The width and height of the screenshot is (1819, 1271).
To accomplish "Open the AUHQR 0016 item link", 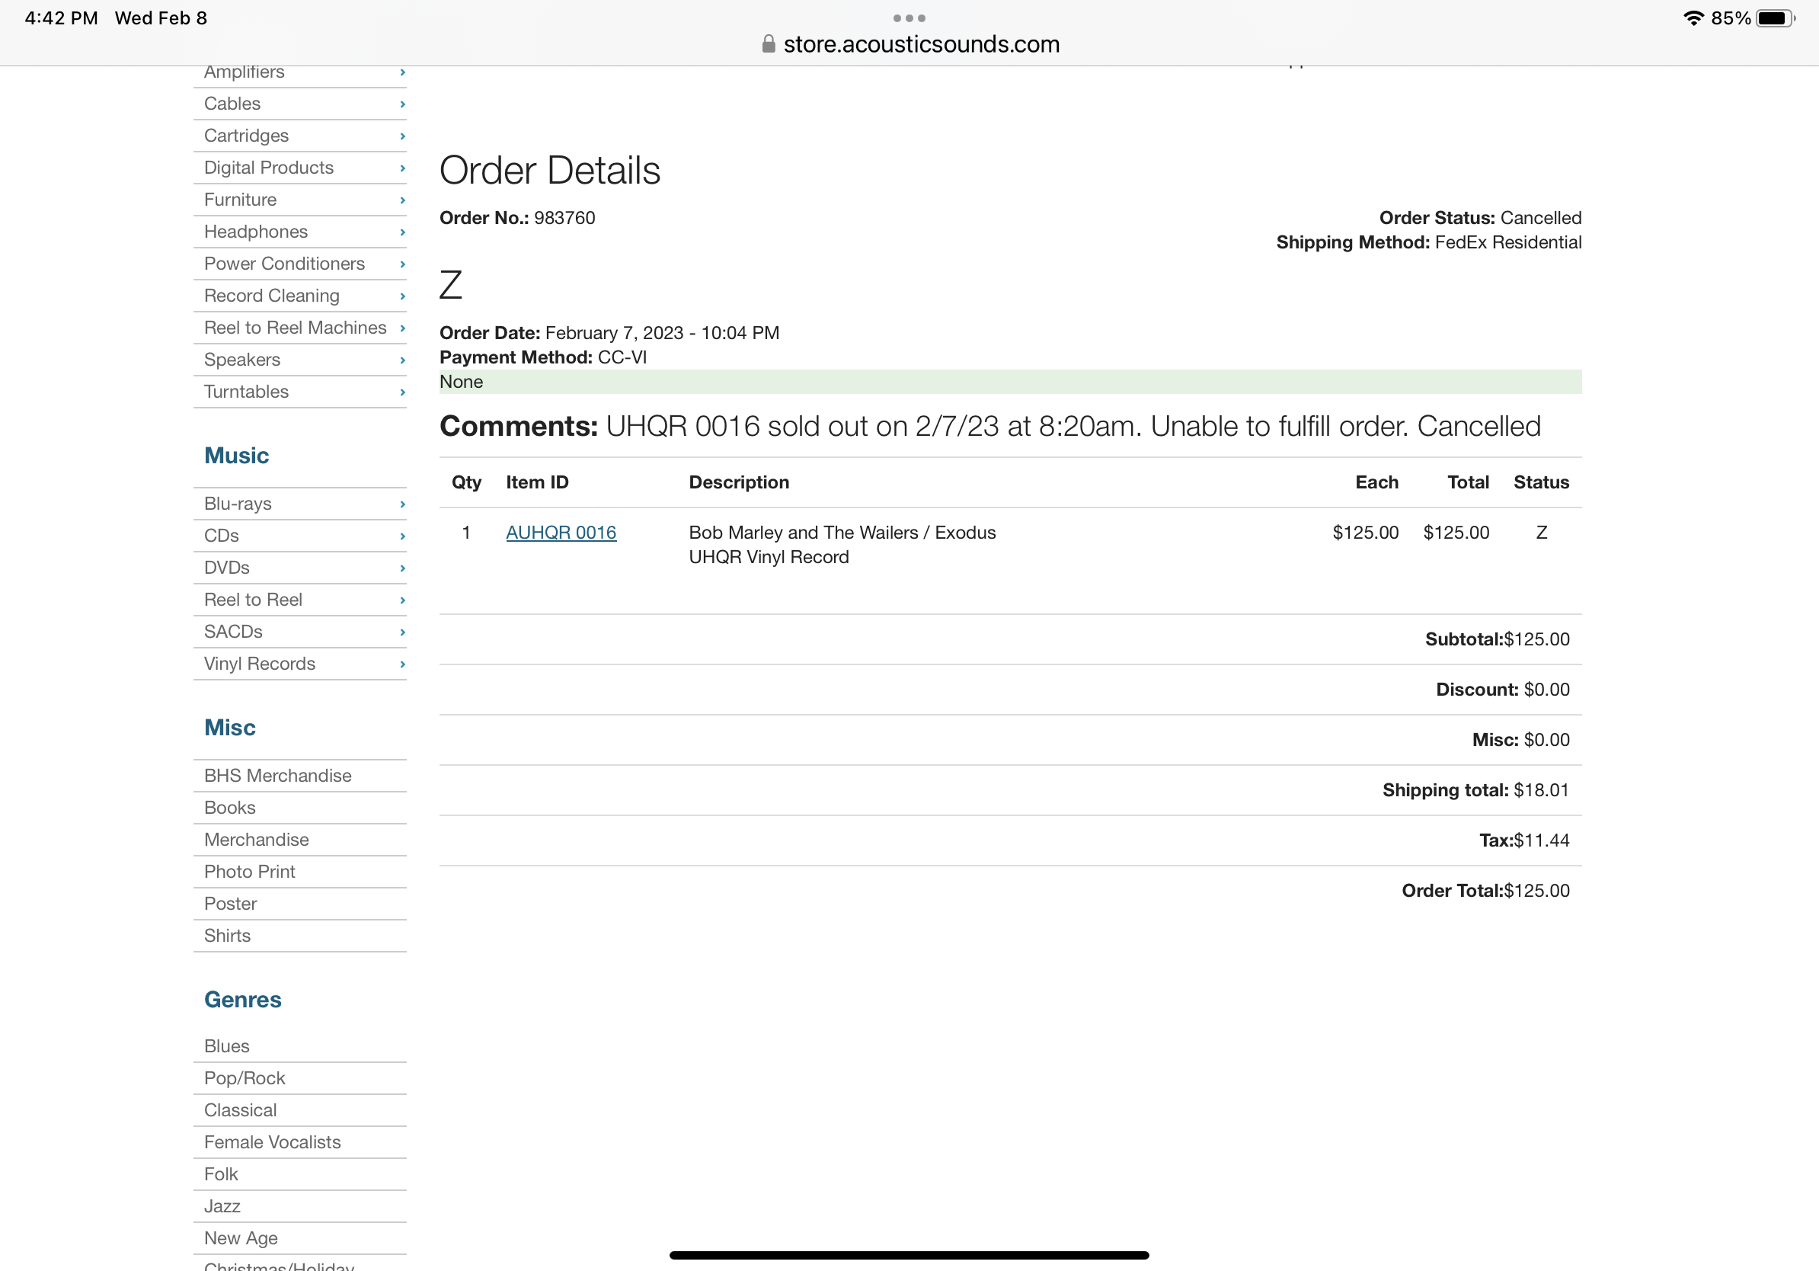I will (x=561, y=533).
